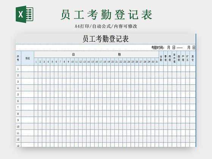Click date header 8 in the date row
The height and width of the screenshot is (159, 212).
(64, 62)
